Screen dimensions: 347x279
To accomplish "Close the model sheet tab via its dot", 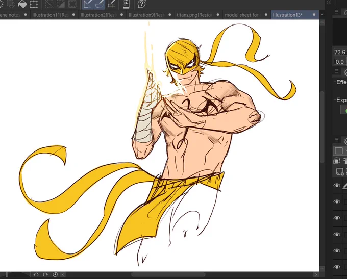I will 266,15.
